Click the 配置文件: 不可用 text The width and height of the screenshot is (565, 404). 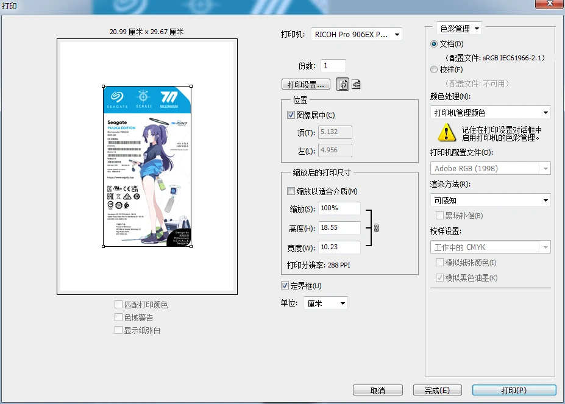477,83
